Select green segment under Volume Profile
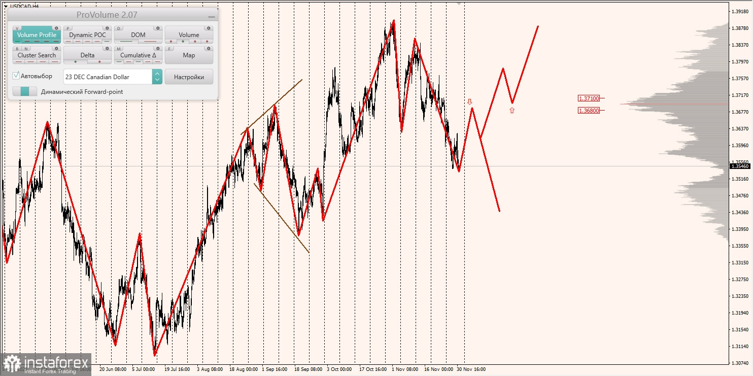Image resolution: width=753 pixels, height=376 pixels. [17, 42]
